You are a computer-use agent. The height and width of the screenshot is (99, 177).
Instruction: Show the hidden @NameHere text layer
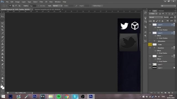[x=150, y=41]
